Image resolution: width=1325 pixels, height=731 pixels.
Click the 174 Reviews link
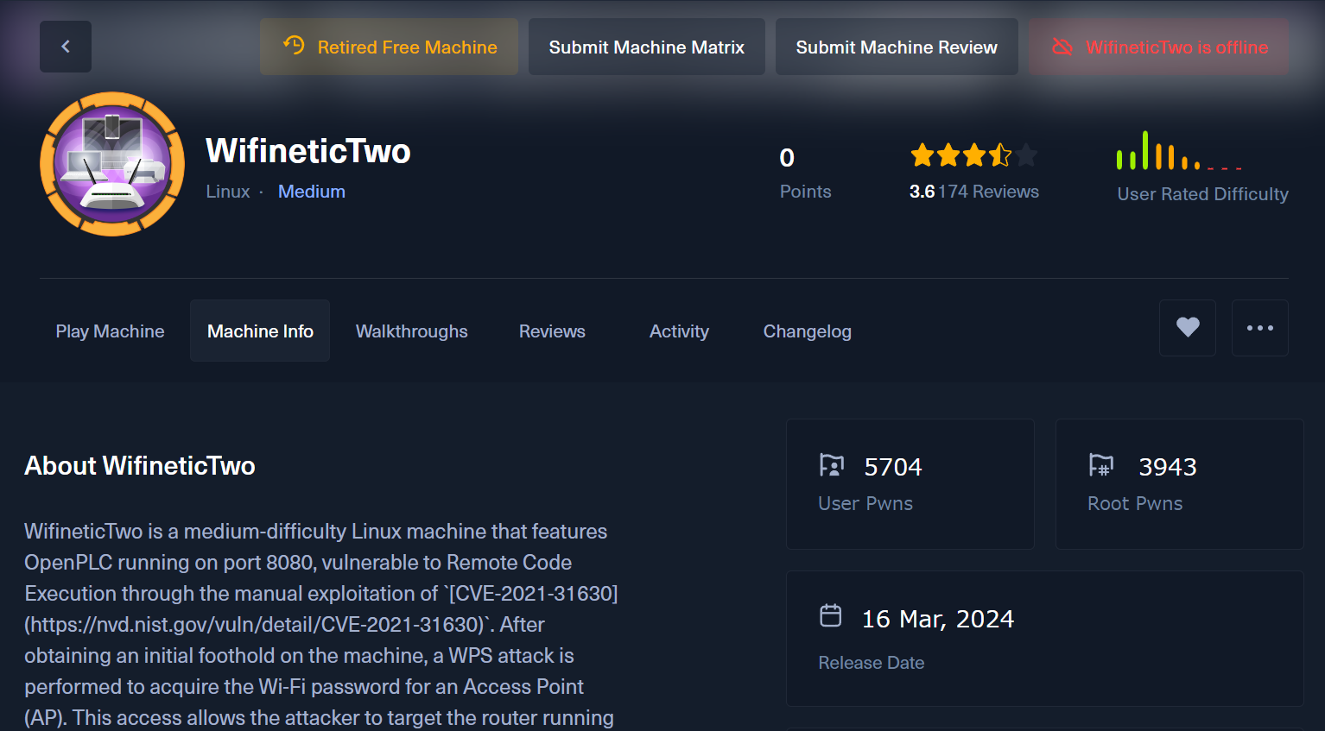click(989, 192)
